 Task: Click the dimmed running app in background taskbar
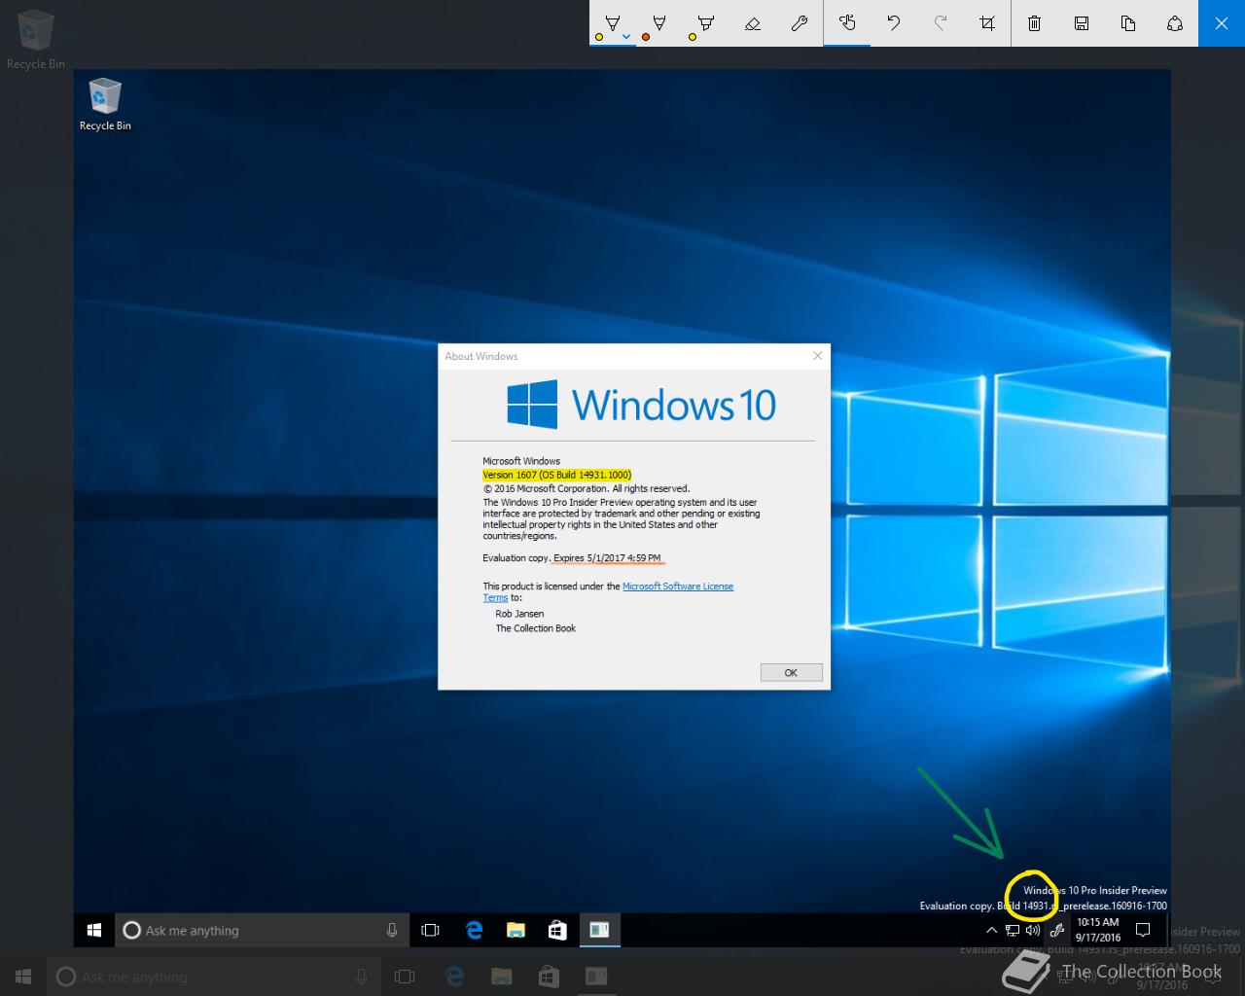595,976
